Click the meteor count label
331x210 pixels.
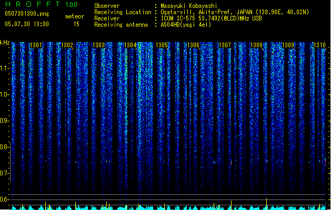click(75, 16)
